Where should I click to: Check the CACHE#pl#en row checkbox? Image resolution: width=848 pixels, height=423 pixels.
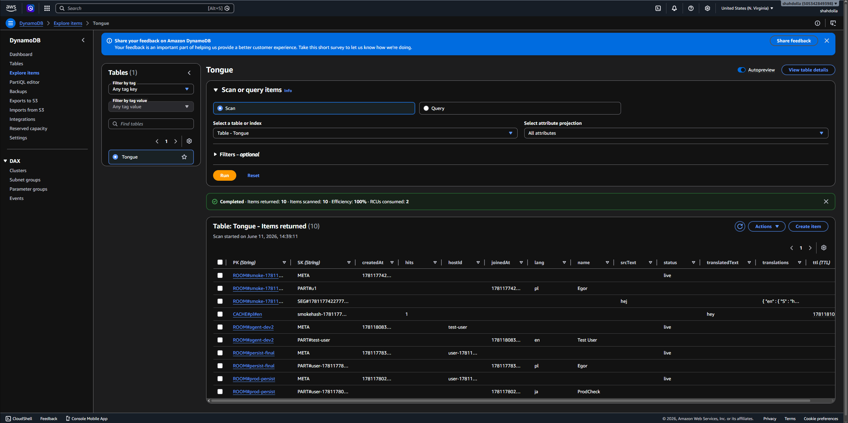(220, 314)
